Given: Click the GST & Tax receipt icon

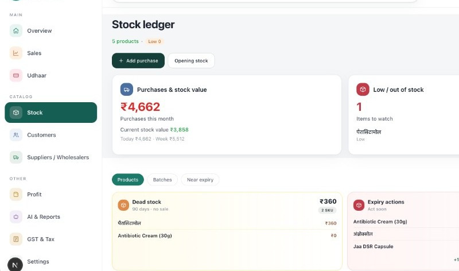Looking at the screenshot, I should 16,239.
